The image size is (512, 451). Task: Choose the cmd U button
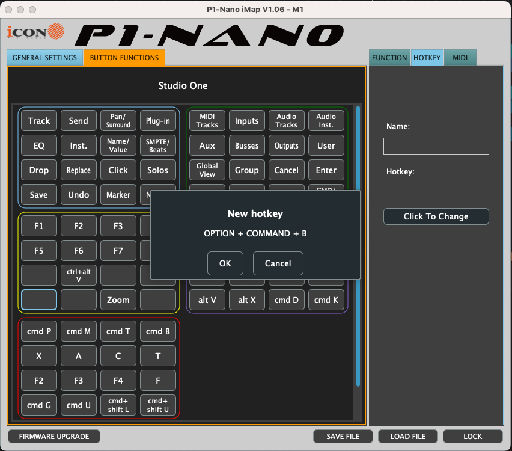78,405
